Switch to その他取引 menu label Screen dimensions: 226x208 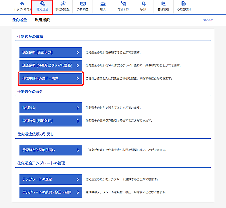click(x=184, y=9)
